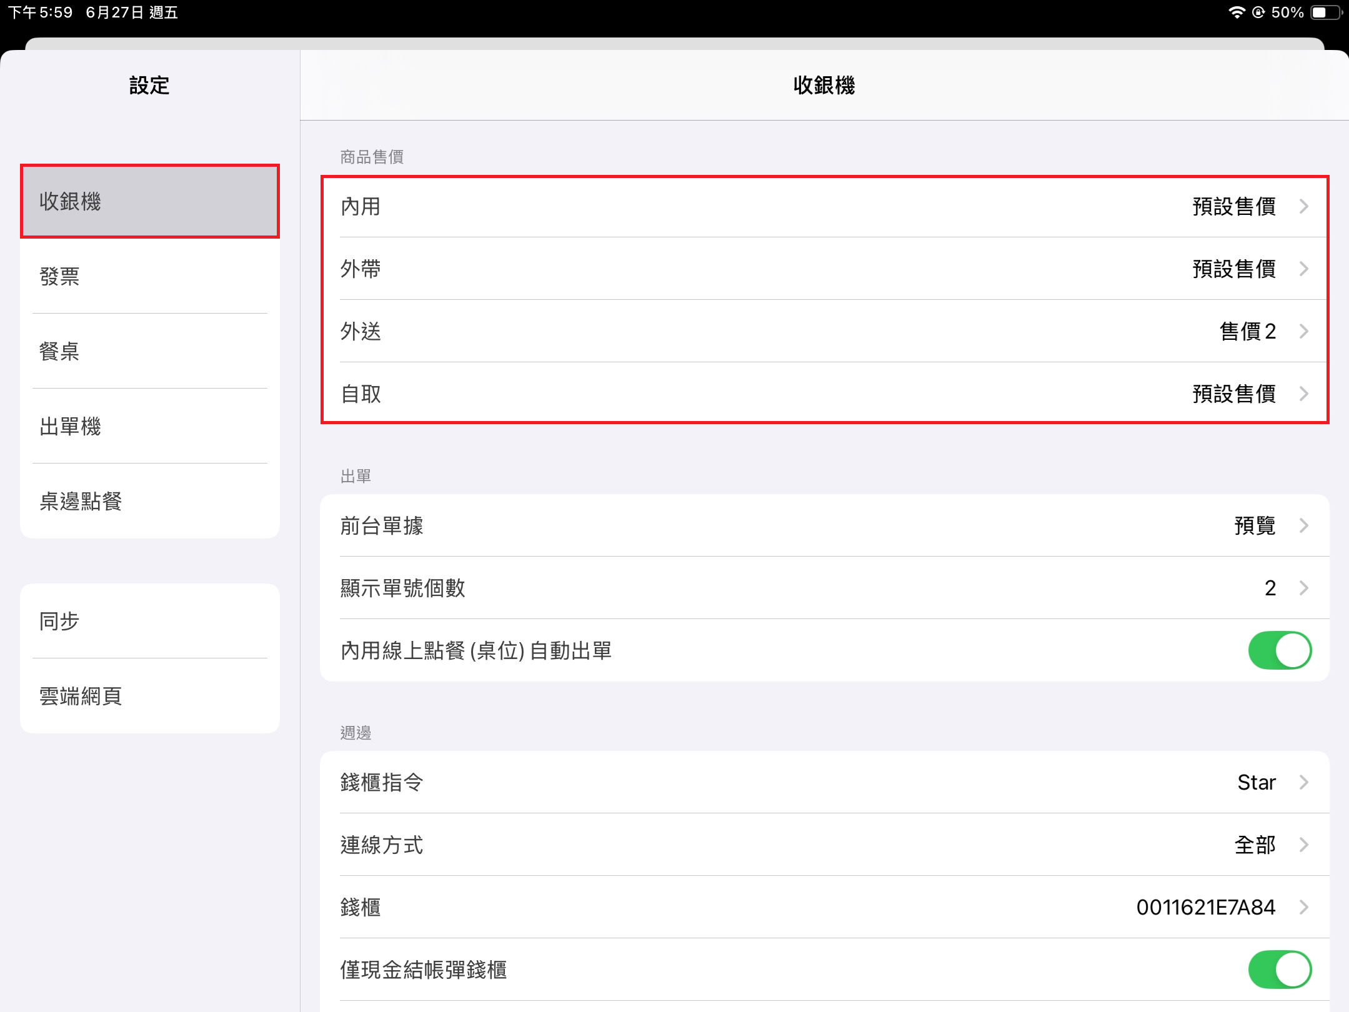Tap chevron arrow on 內用 row

point(1303,206)
